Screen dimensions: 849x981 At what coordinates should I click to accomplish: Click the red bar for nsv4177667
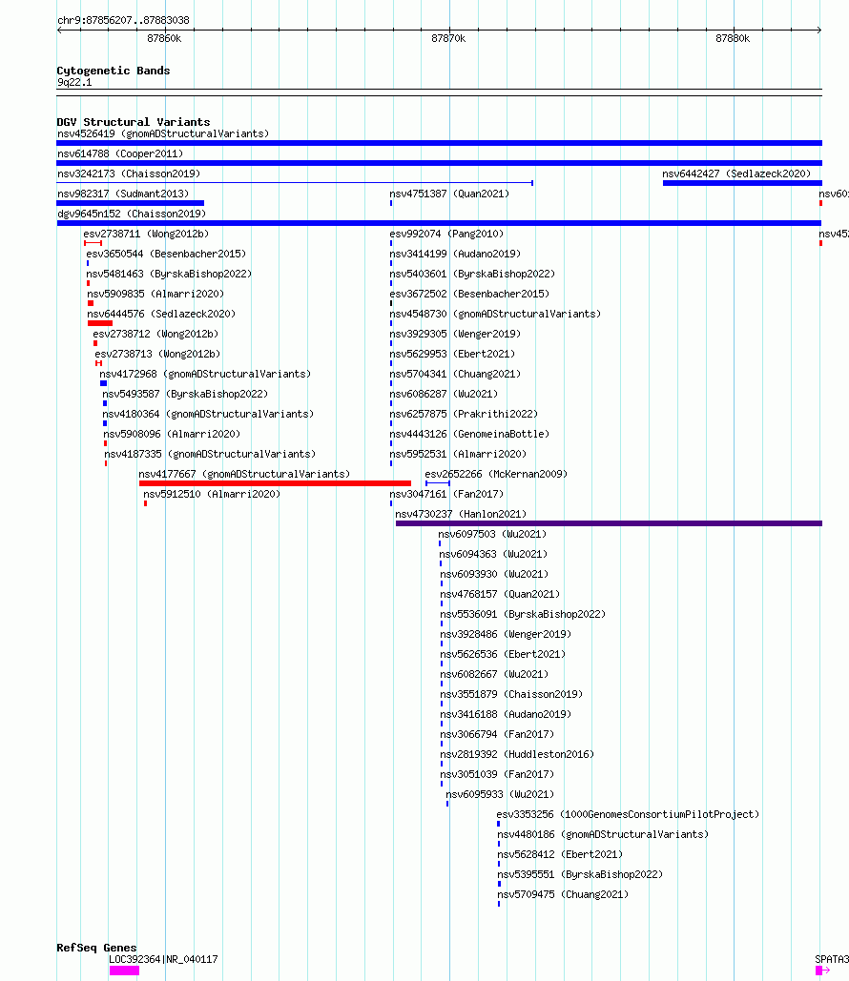(x=275, y=483)
